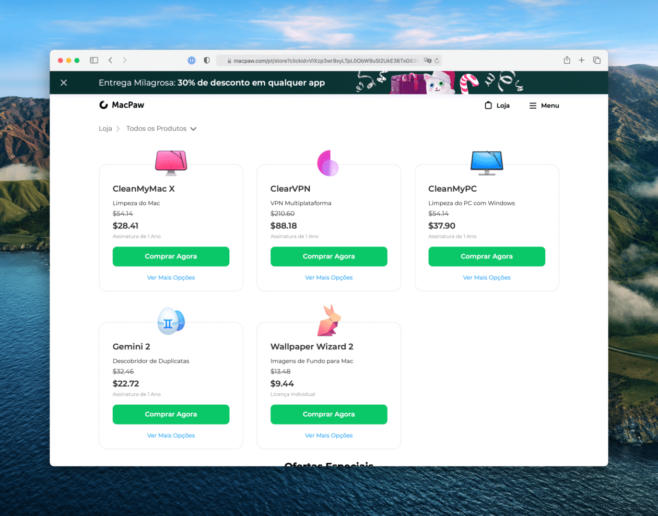Select the CleanMyMac X pink monitor icon
This screenshot has width=658, height=516.
[x=171, y=162]
